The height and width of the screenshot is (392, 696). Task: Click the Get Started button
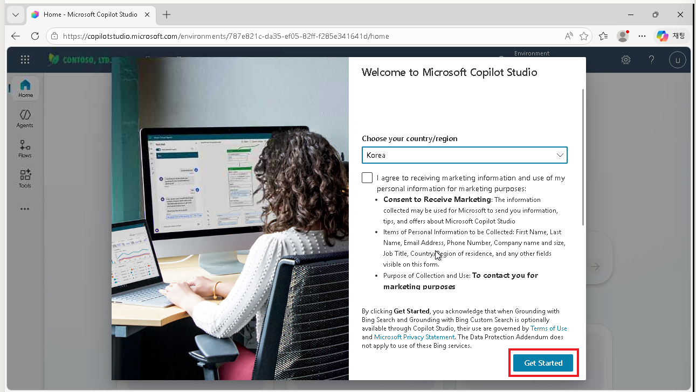pos(543,363)
